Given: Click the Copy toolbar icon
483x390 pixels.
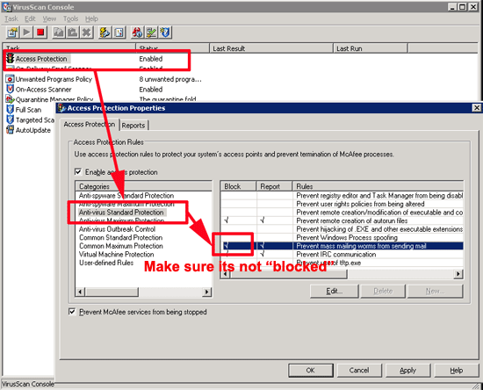Looking at the screenshot, I should (59, 32).
